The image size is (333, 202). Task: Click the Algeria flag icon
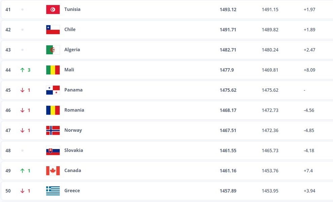[x=53, y=50]
